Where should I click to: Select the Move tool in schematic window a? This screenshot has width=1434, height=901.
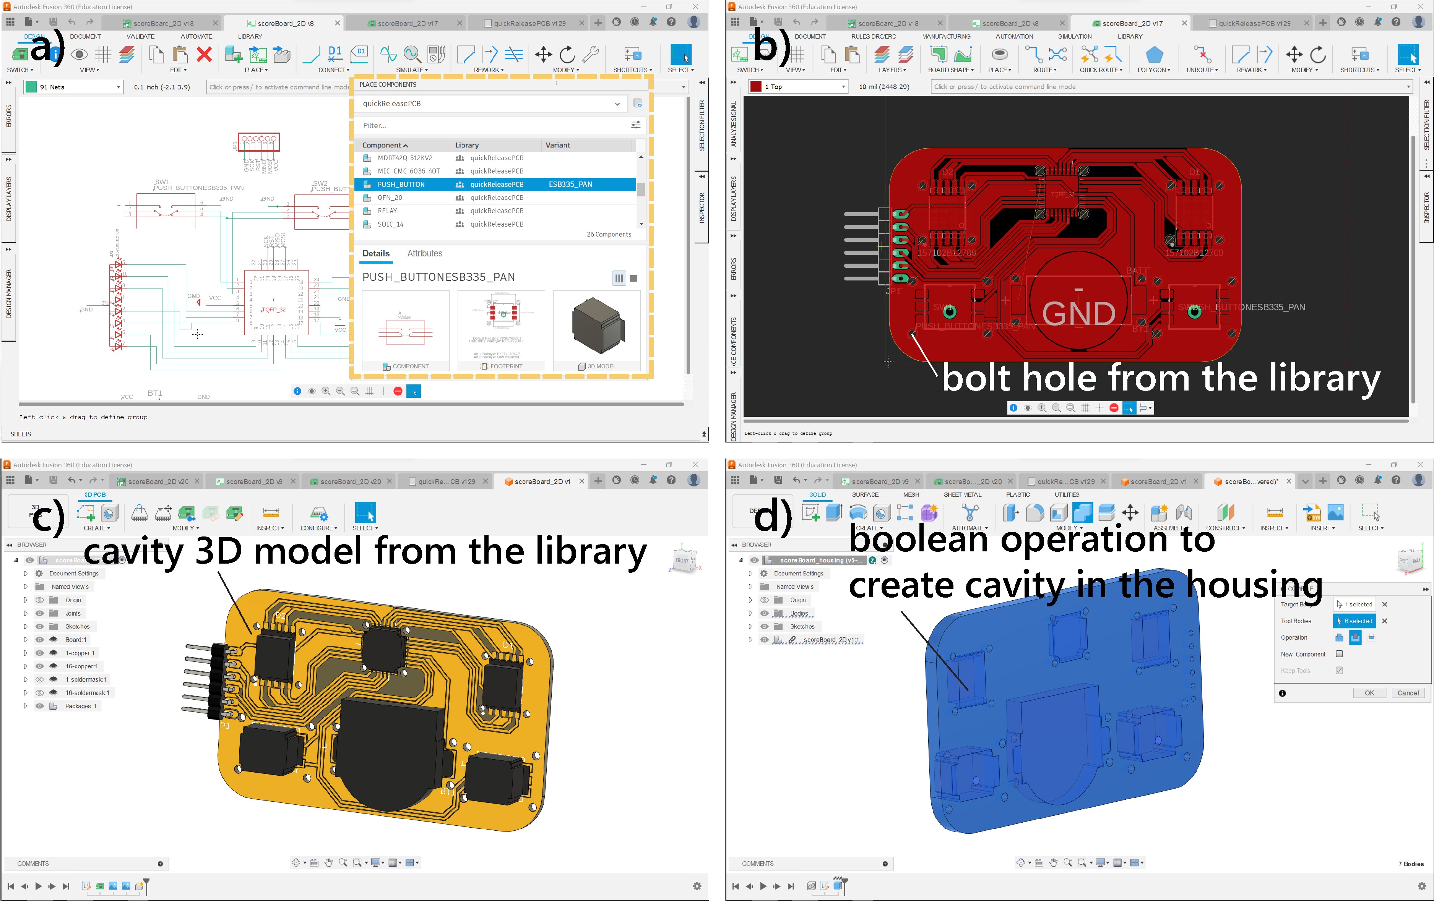click(543, 55)
